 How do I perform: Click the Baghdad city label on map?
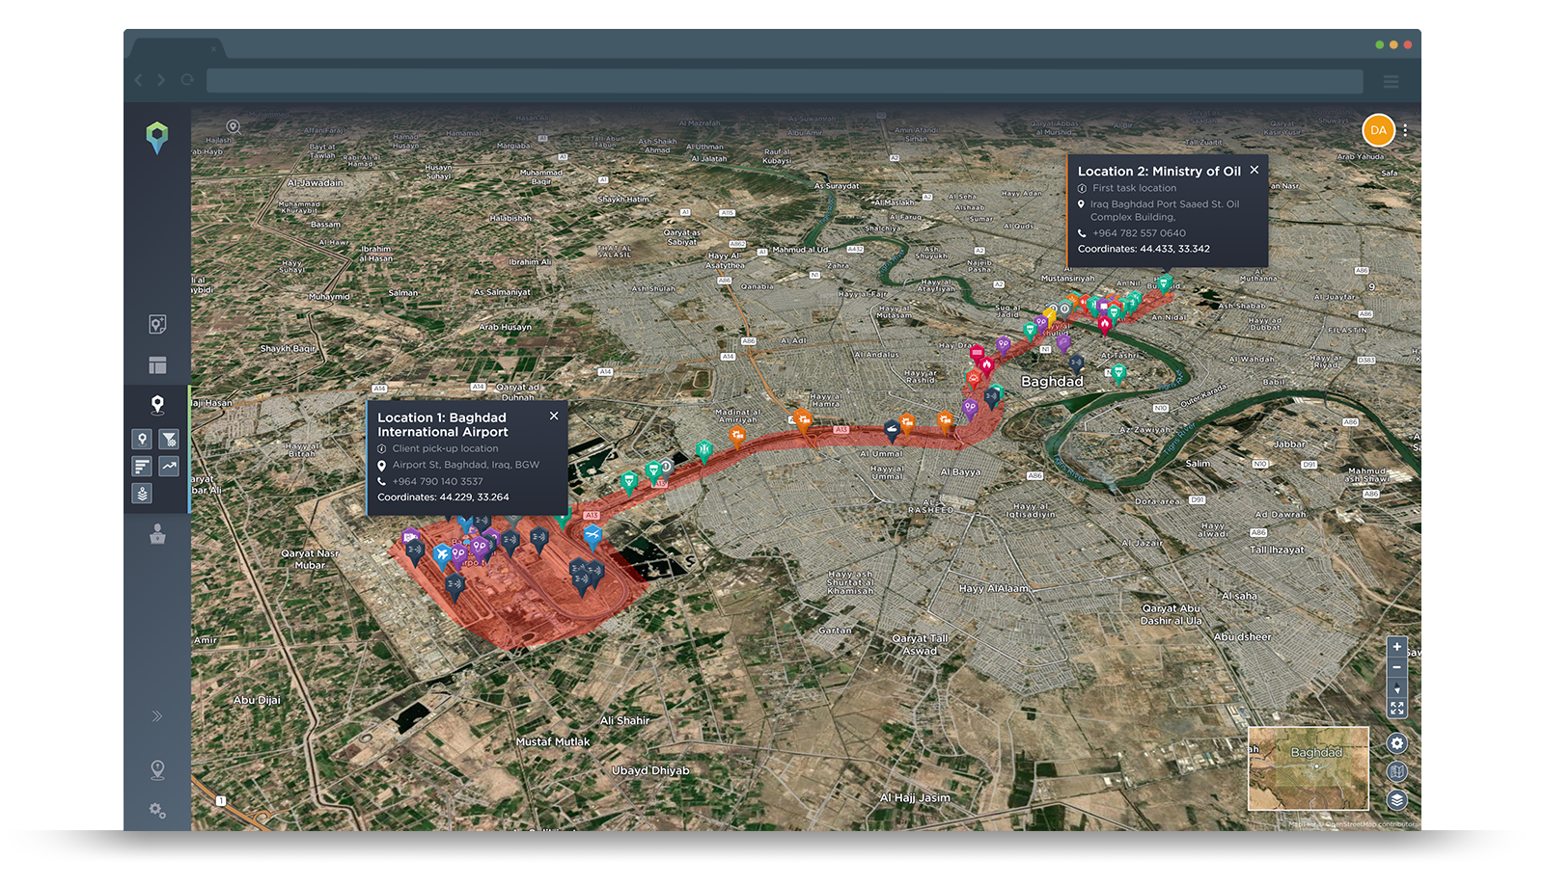(x=1052, y=382)
